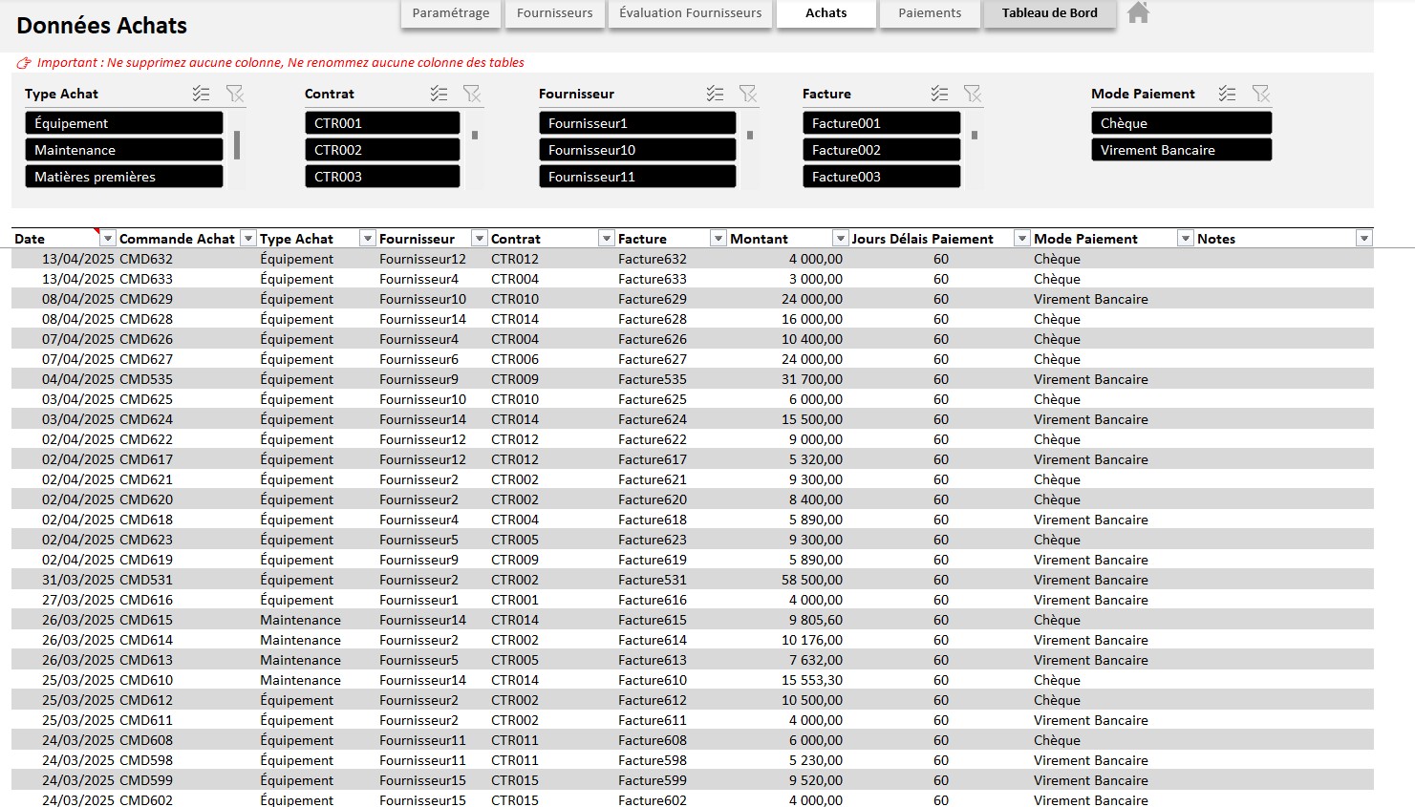
Task: Switch to the Paiements tab
Action: click(930, 13)
